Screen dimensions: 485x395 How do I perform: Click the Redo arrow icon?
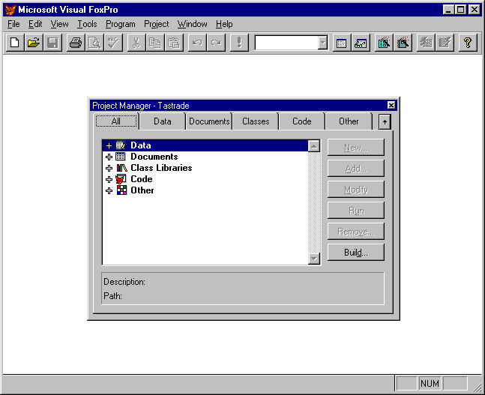[x=216, y=43]
